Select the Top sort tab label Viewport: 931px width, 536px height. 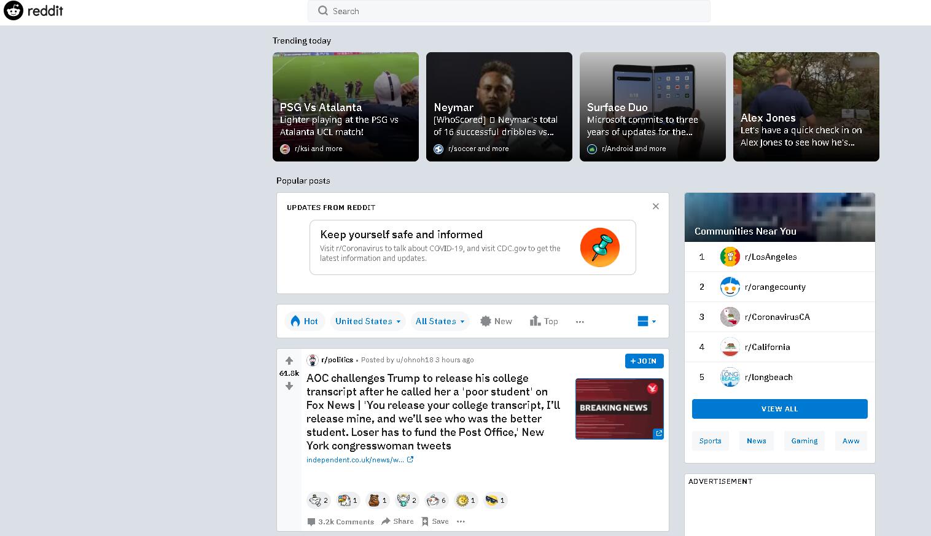(x=551, y=321)
